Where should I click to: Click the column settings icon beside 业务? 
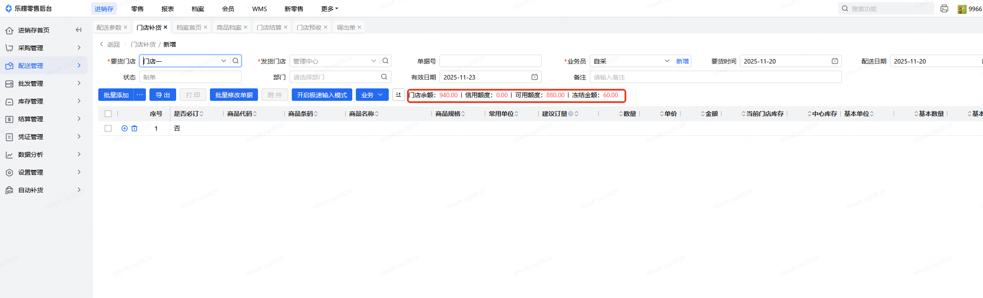click(399, 95)
